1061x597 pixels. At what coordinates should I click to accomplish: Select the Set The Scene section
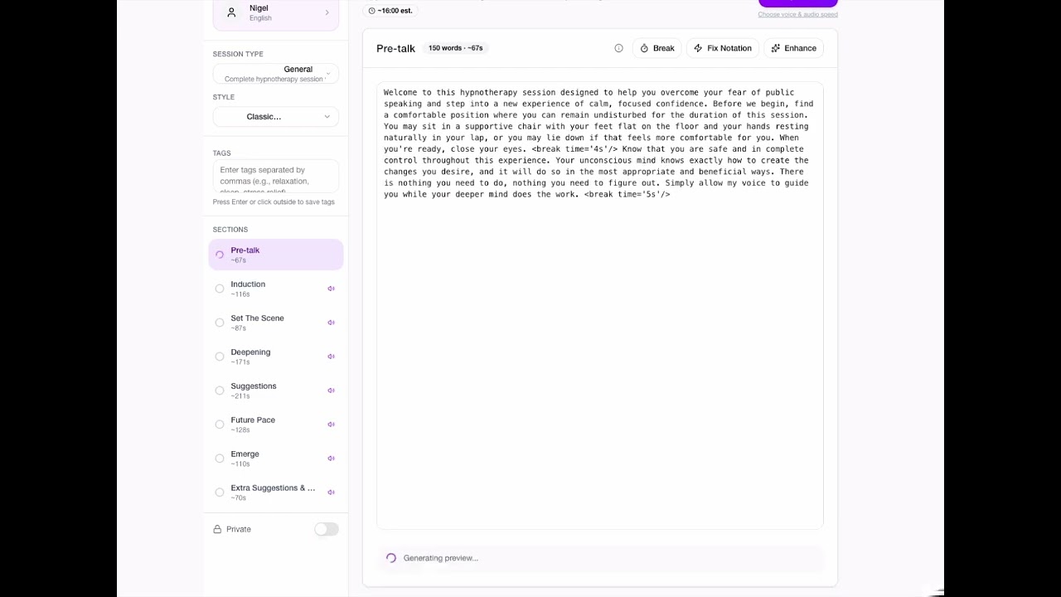pyautogui.click(x=276, y=323)
